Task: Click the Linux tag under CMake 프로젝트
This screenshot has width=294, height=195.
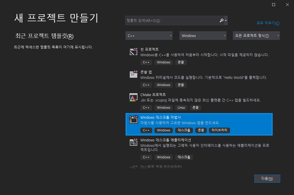Action: tap(181, 108)
